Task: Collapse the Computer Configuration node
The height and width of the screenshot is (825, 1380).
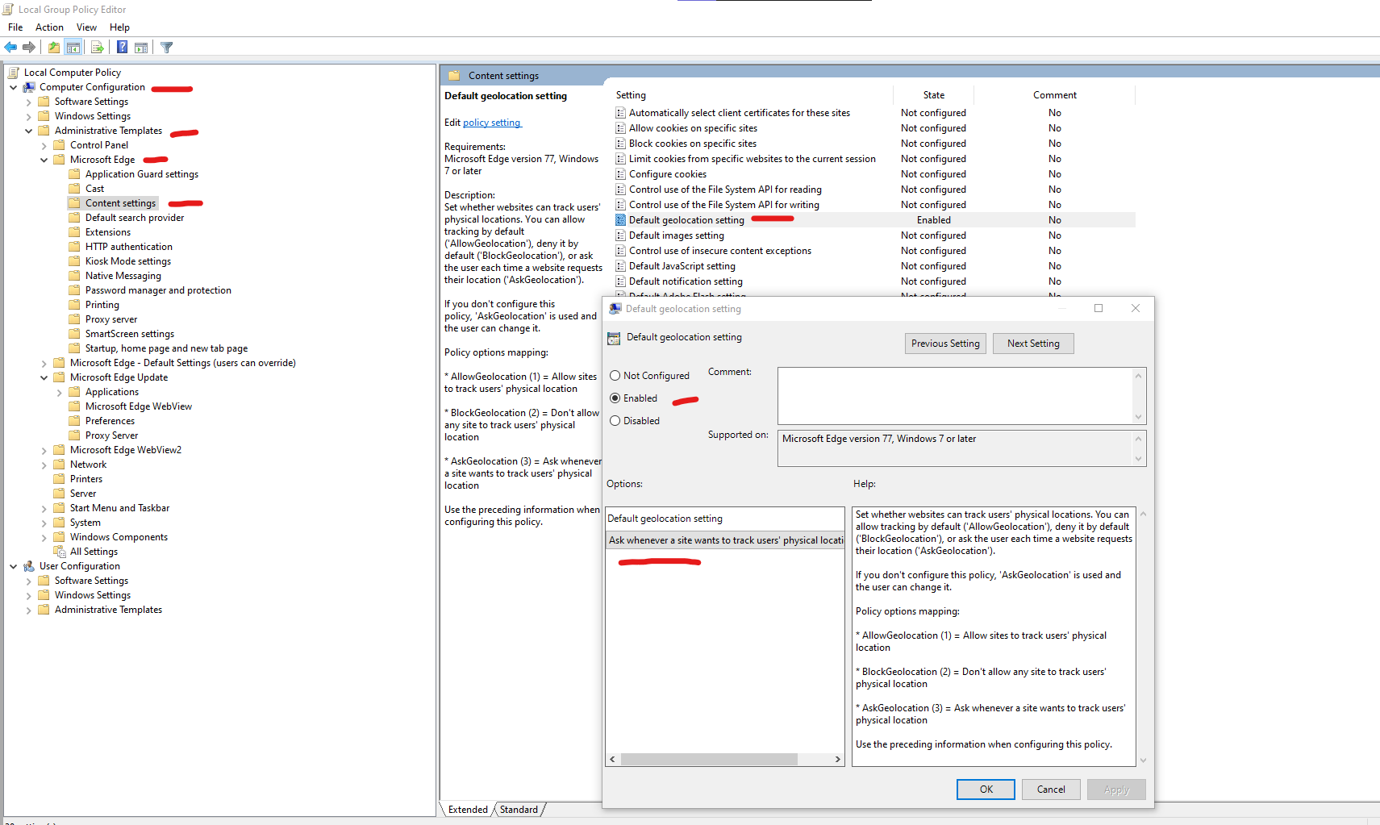Action: [x=13, y=86]
